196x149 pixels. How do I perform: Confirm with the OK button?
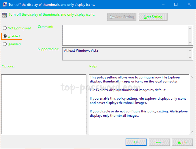click(136, 142)
